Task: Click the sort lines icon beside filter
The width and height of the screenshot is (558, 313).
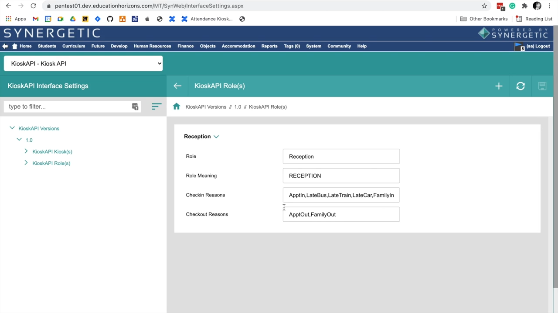Action: tap(157, 107)
